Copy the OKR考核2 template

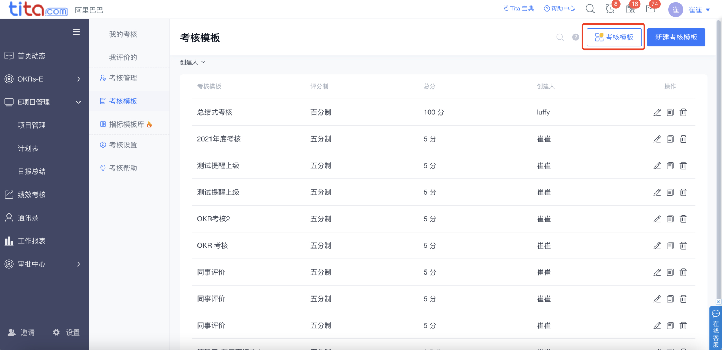(x=670, y=219)
